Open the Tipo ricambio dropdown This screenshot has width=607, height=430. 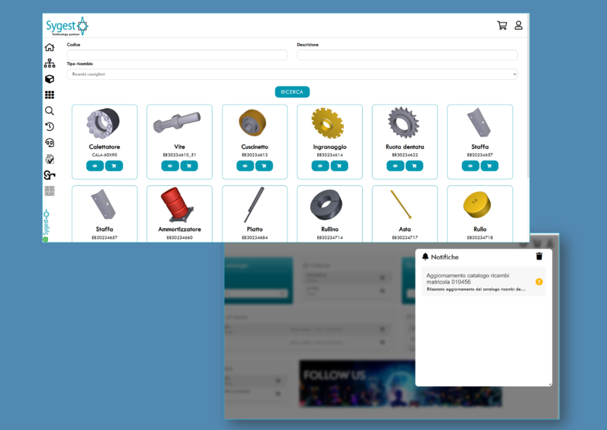click(292, 74)
